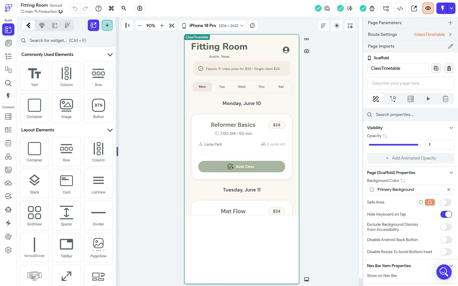Click the Search for widget field
The width and height of the screenshot is (458, 286).
coord(66,40)
